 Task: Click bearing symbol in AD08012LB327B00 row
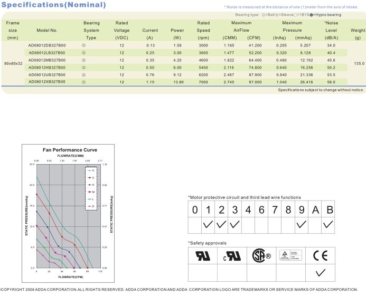pyautogui.click(x=83, y=53)
